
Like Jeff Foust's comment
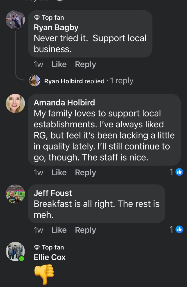click(59, 230)
